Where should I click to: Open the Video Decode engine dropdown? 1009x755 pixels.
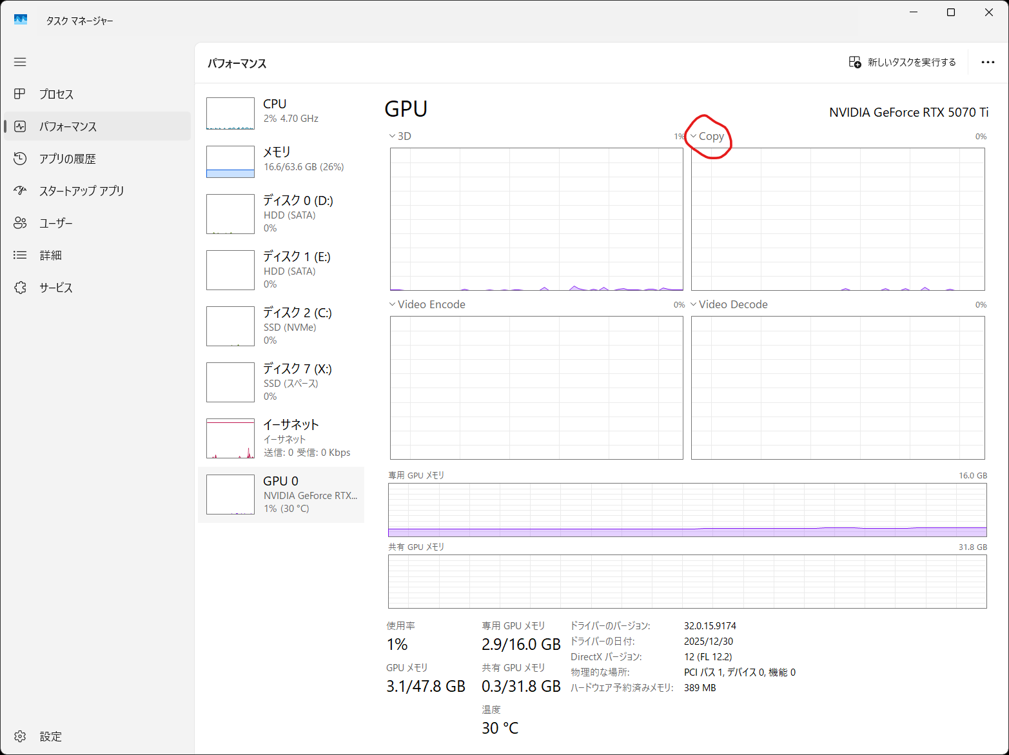(x=729, y=304)
